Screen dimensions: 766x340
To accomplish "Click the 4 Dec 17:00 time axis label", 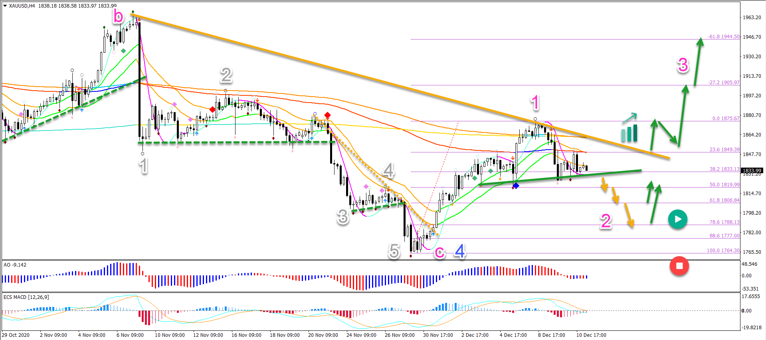I will (x=513, y=335).
